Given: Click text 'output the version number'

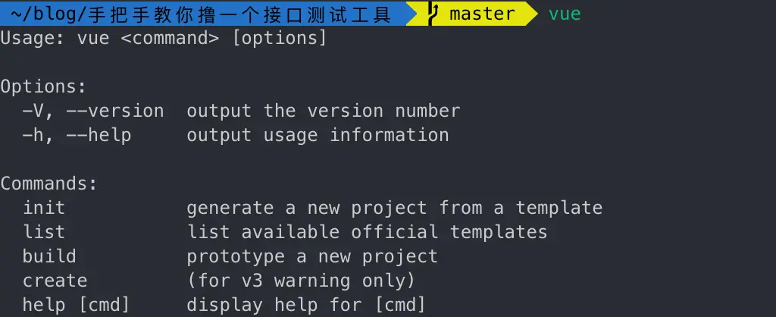Looking at the screenshot, I should click(x=323, y=111).
